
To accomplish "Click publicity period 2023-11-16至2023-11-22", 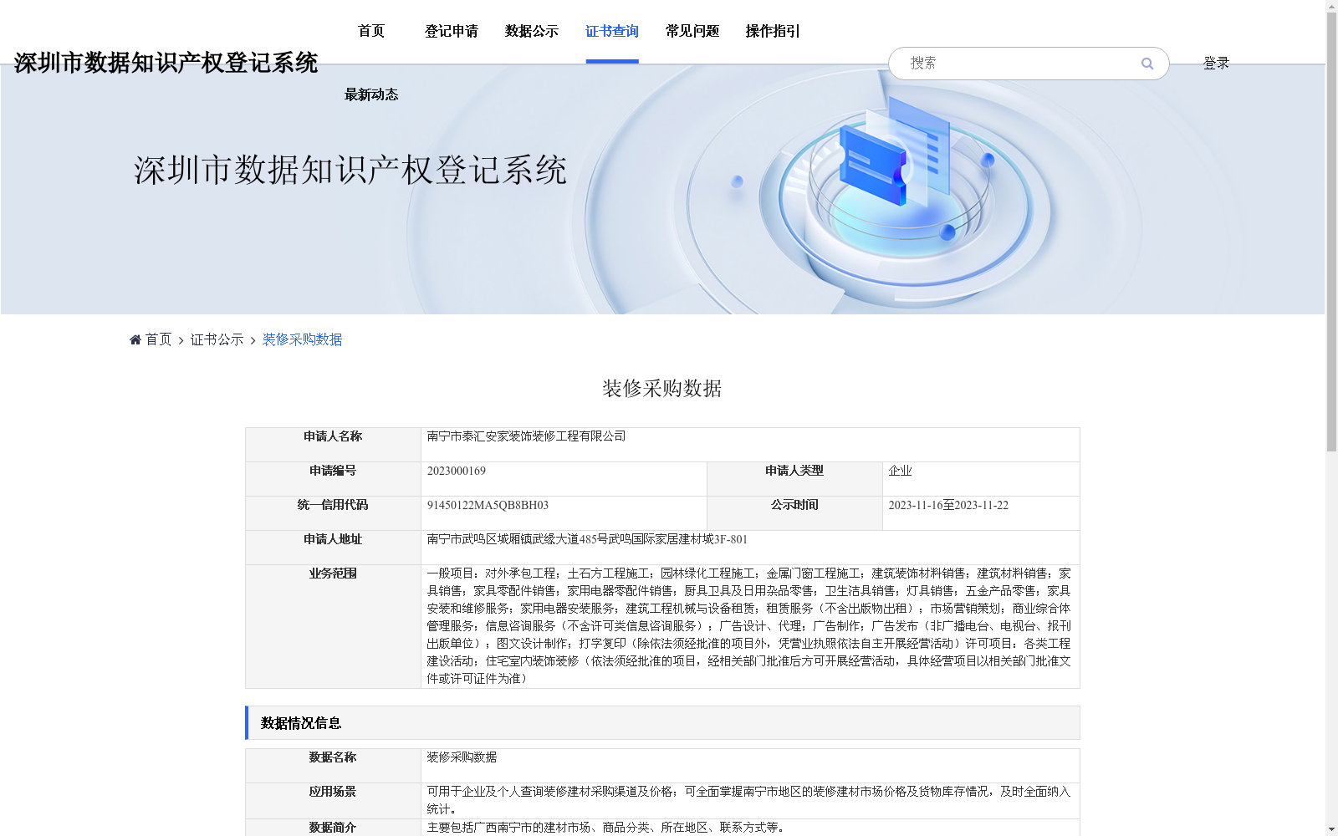I will tap(948, 505).
